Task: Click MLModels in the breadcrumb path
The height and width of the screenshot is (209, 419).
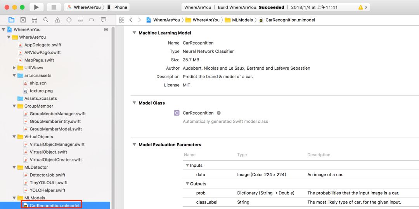Action: pos(242,20)
